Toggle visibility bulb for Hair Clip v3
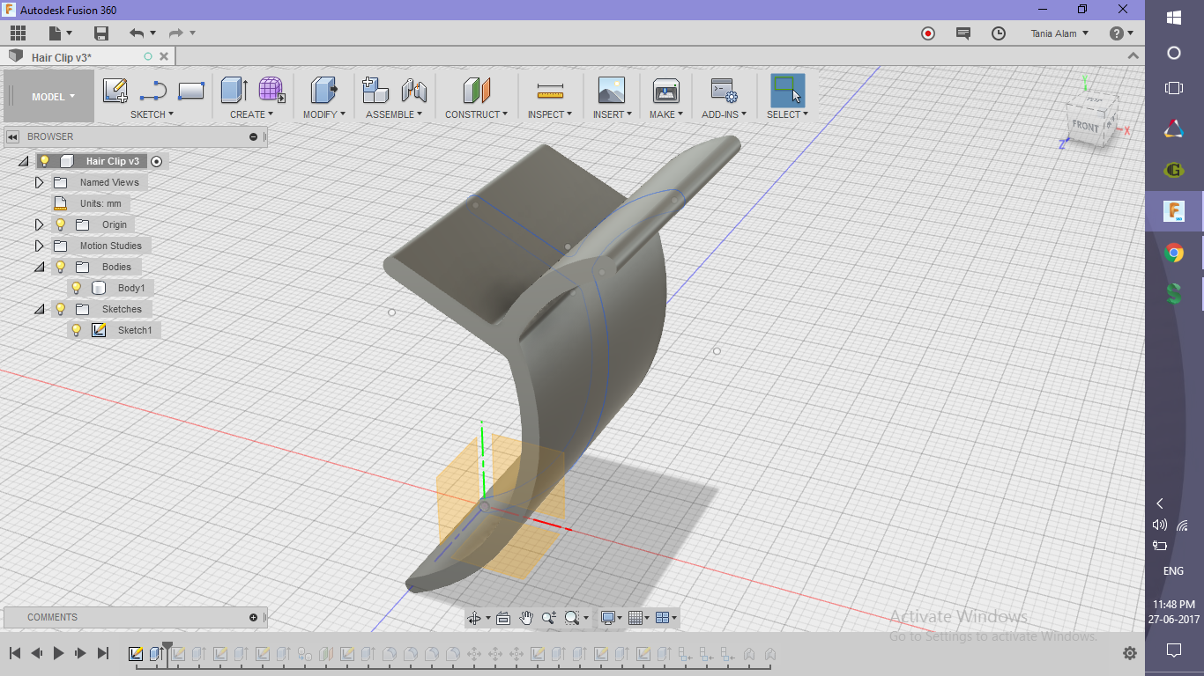 click(45, 161)
